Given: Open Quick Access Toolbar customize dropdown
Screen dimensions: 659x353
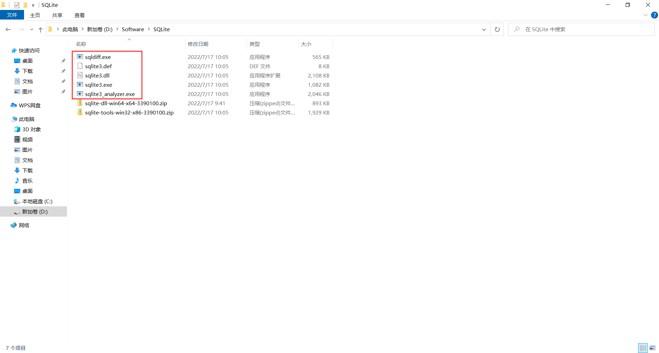Looking at the screenshot, I should click(33, 5).
